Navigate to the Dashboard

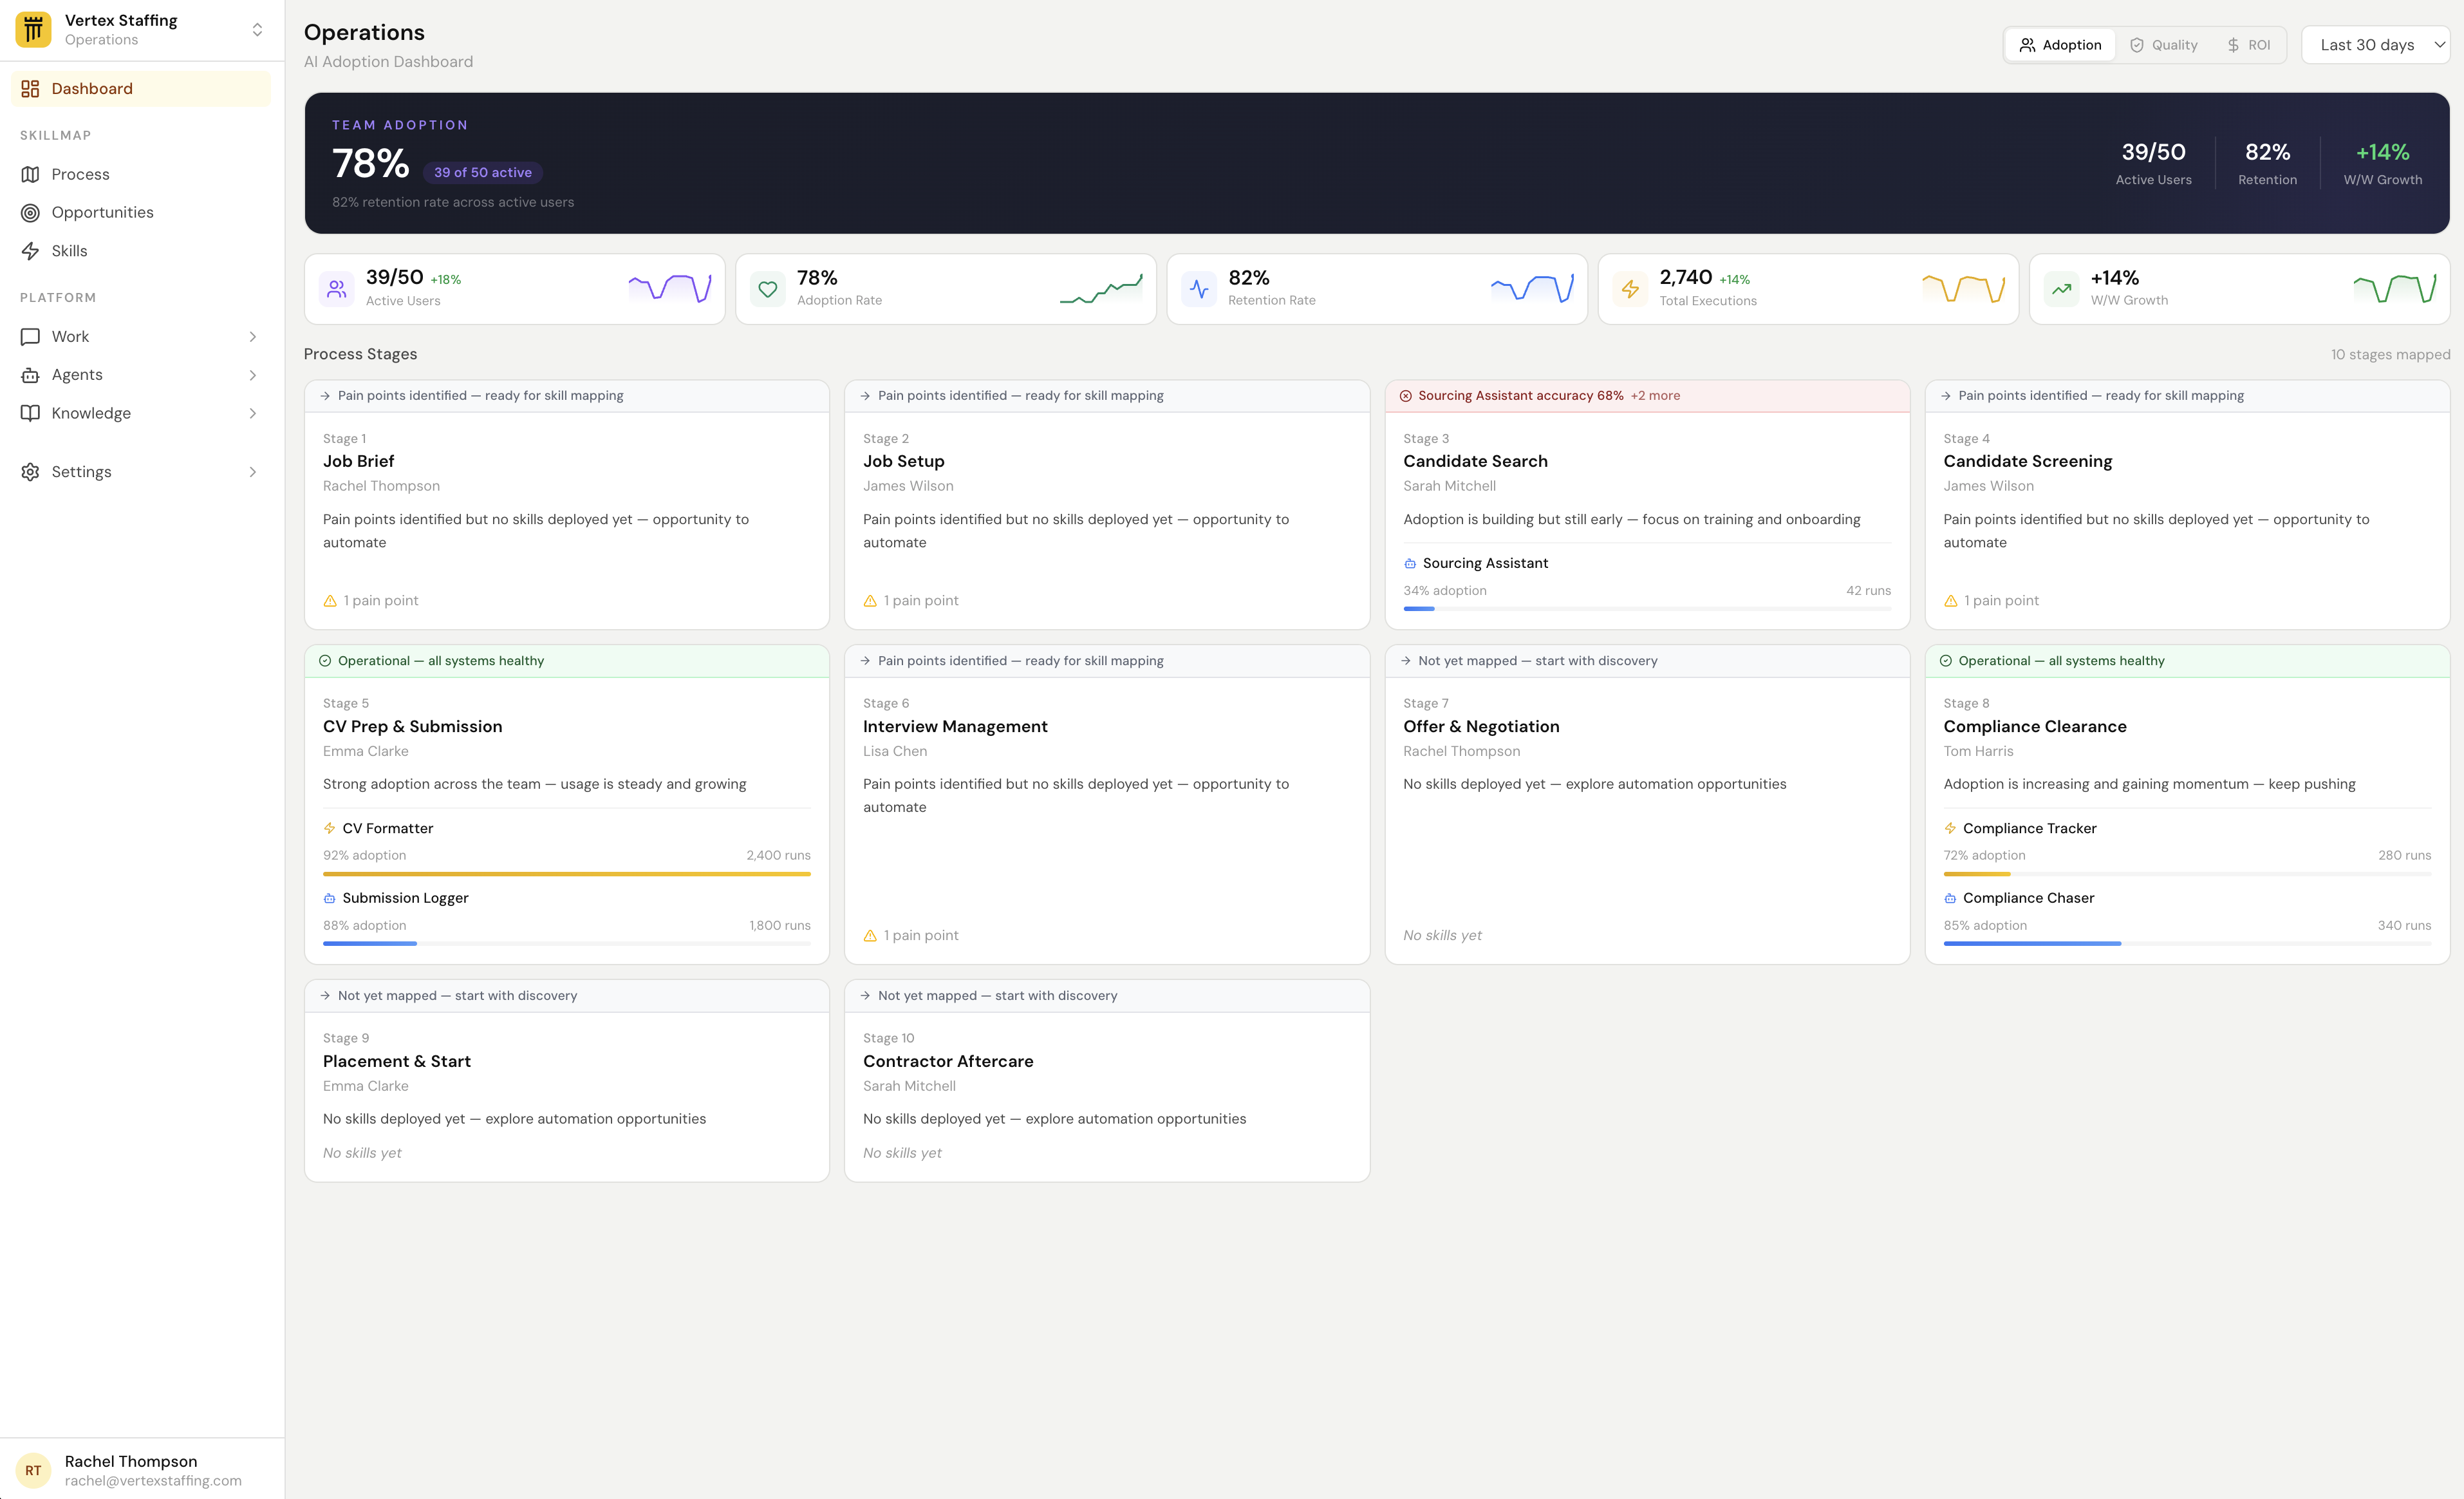tap(92, 88)
